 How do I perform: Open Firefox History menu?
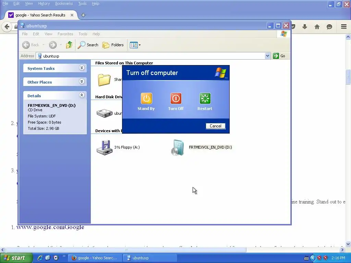[x=44, y=3]
